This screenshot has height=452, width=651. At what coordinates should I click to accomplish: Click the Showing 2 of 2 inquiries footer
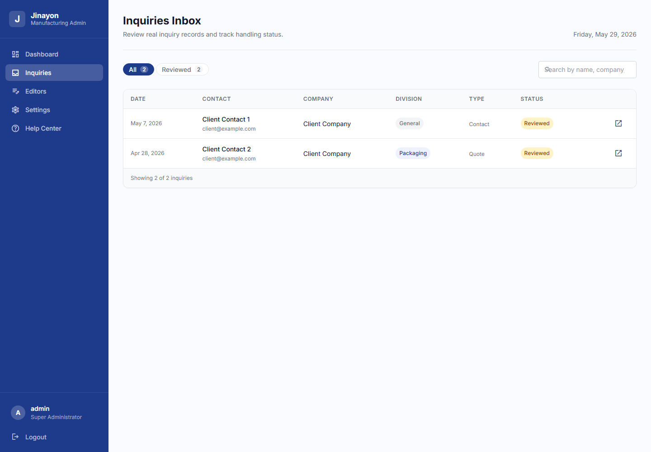[x=161, y=178]
